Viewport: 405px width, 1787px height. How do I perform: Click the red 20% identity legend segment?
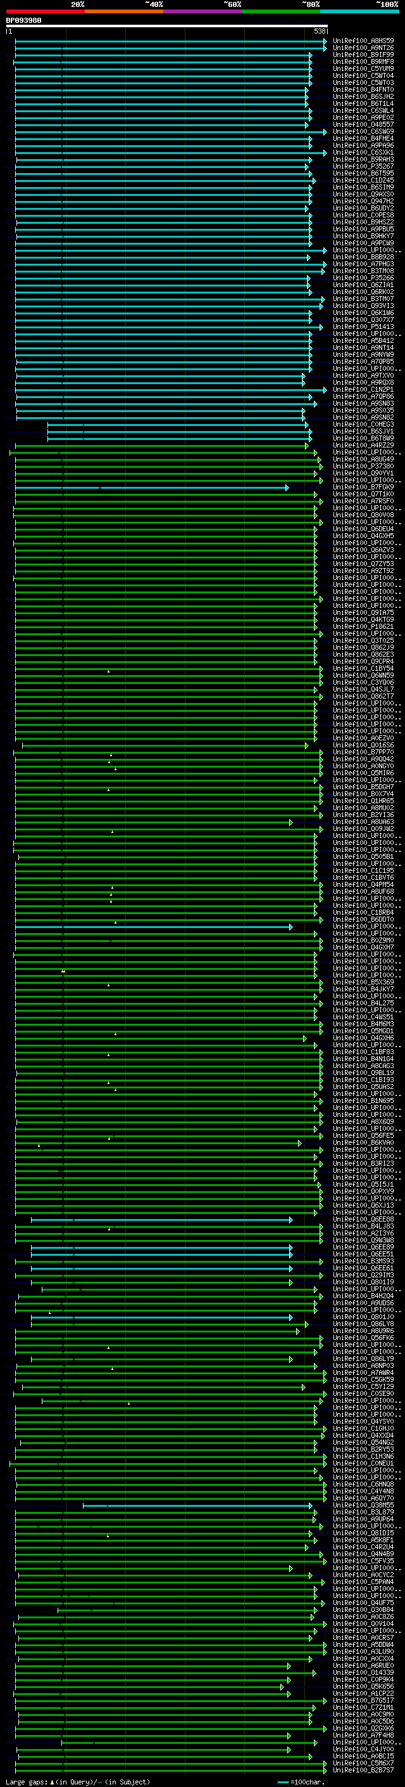(45, 11)
